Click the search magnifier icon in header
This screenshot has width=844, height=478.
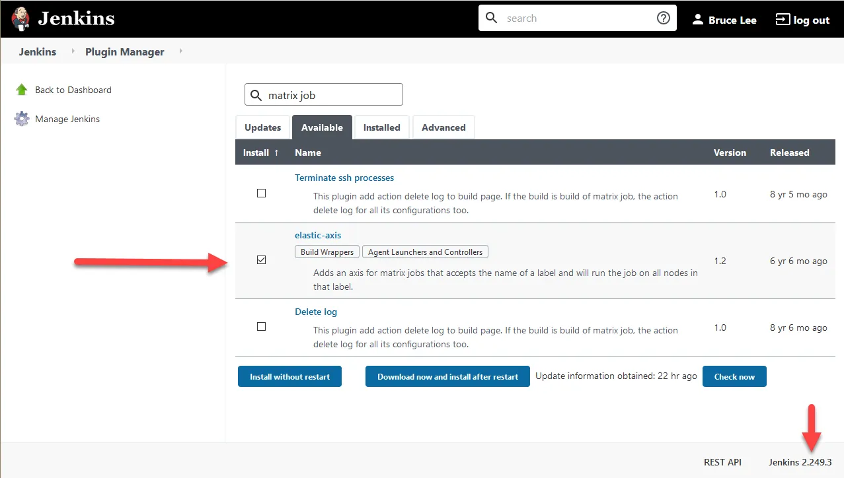(x=491, y=18)
